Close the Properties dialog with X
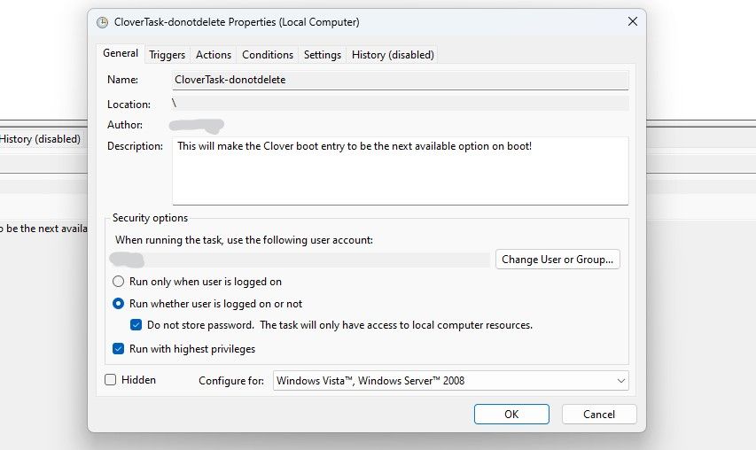This screenshot has height=450, width=756. tap(633, 21)
